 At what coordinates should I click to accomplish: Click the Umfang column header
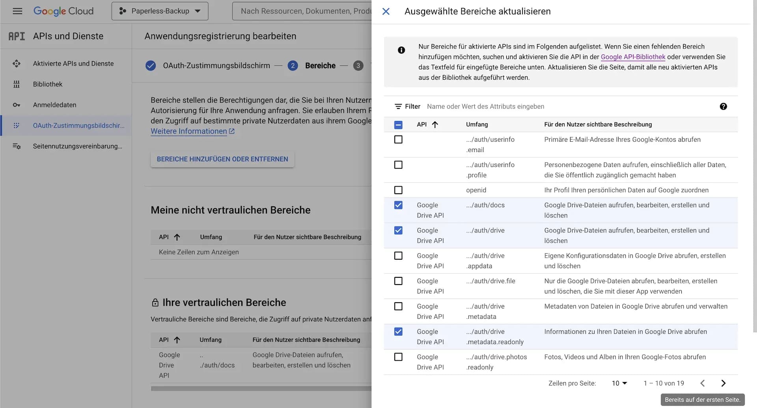pos(477,124)
